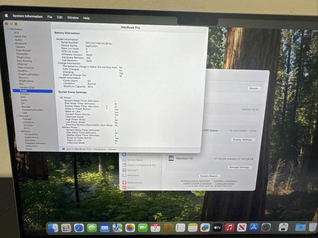
Task: Click the Storage Settings... button
Action: 240,167
